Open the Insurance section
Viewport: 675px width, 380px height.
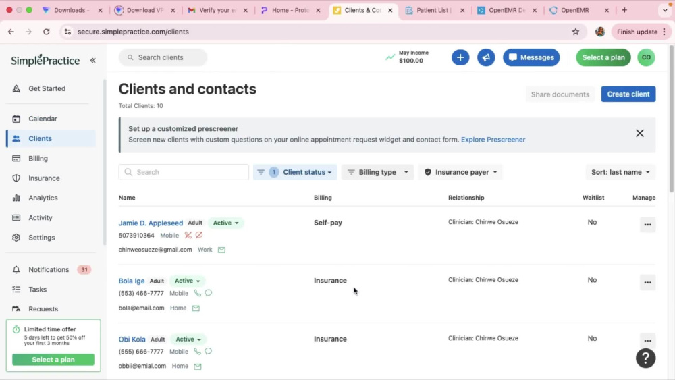pos(44,178)
